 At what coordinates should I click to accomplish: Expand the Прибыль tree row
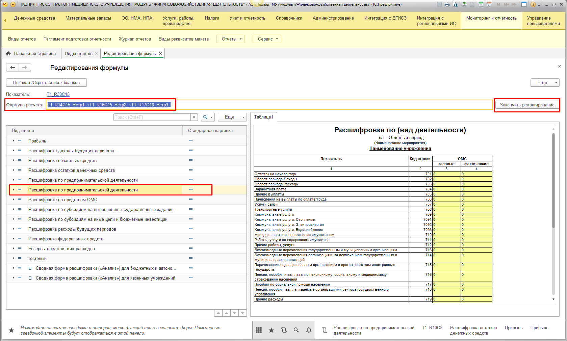pos(14,141)
